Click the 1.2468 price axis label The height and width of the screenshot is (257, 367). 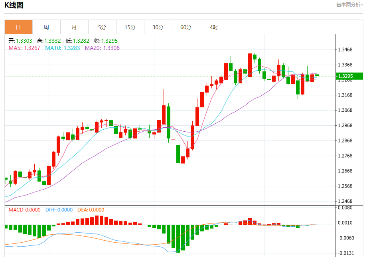345,201
